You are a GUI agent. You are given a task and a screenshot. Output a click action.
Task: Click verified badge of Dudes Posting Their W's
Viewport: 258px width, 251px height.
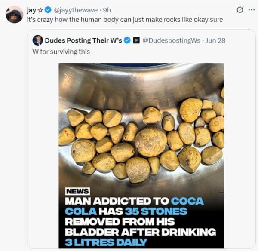click(127, 40)
